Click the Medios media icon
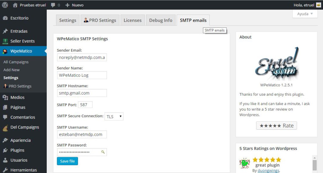The image size is (323, 173). pyautogui.click(x=5, y=97)
